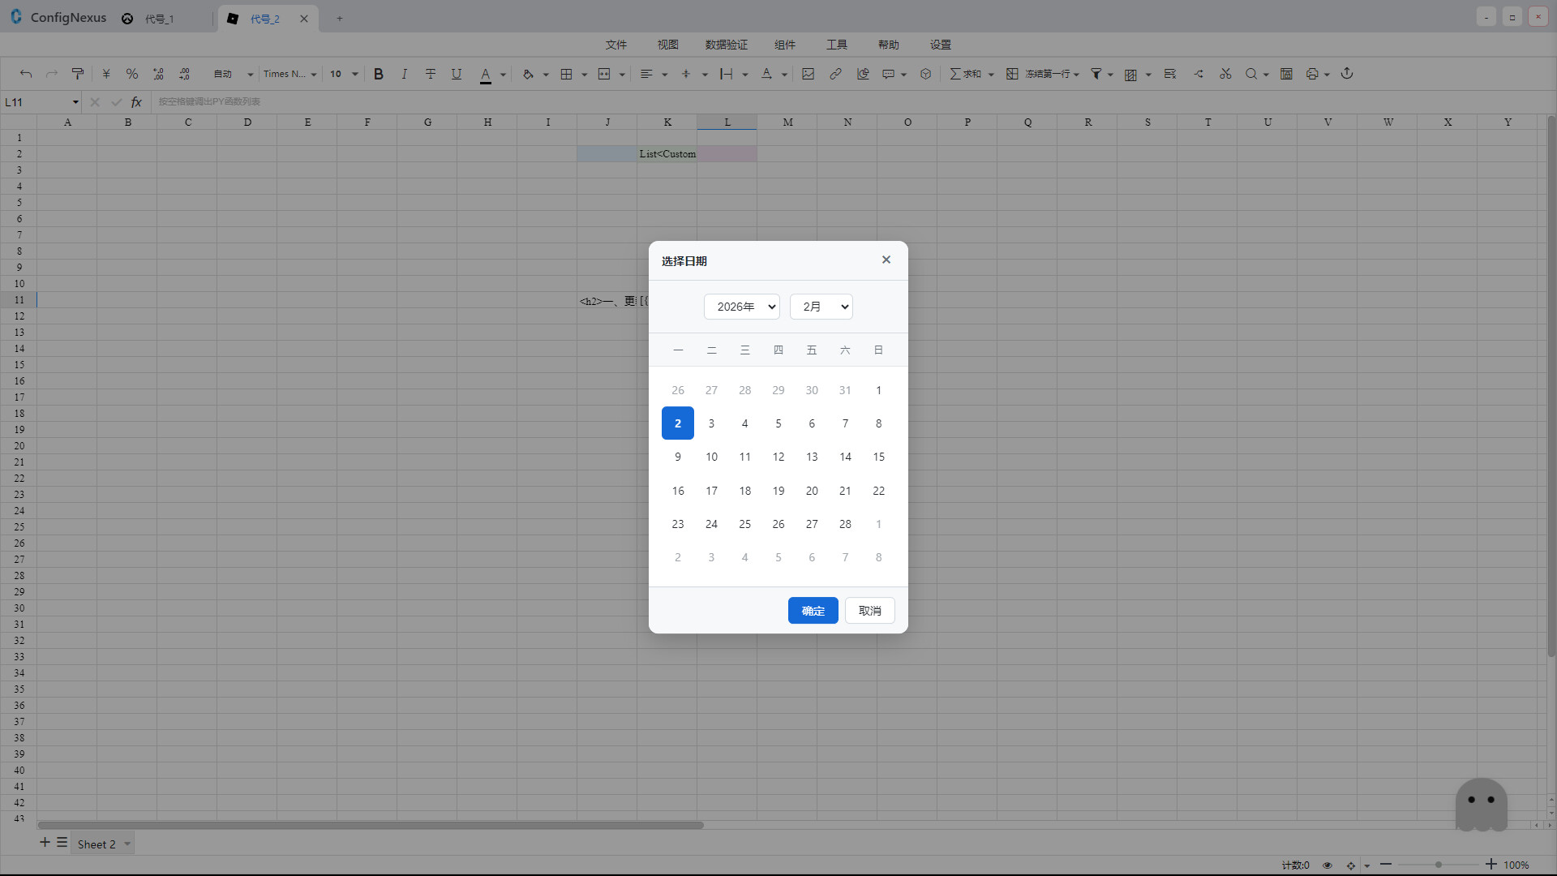Toggle strikethrough formatting
The height and width of the screenshot is (876, 1557).
pos(431,74)
